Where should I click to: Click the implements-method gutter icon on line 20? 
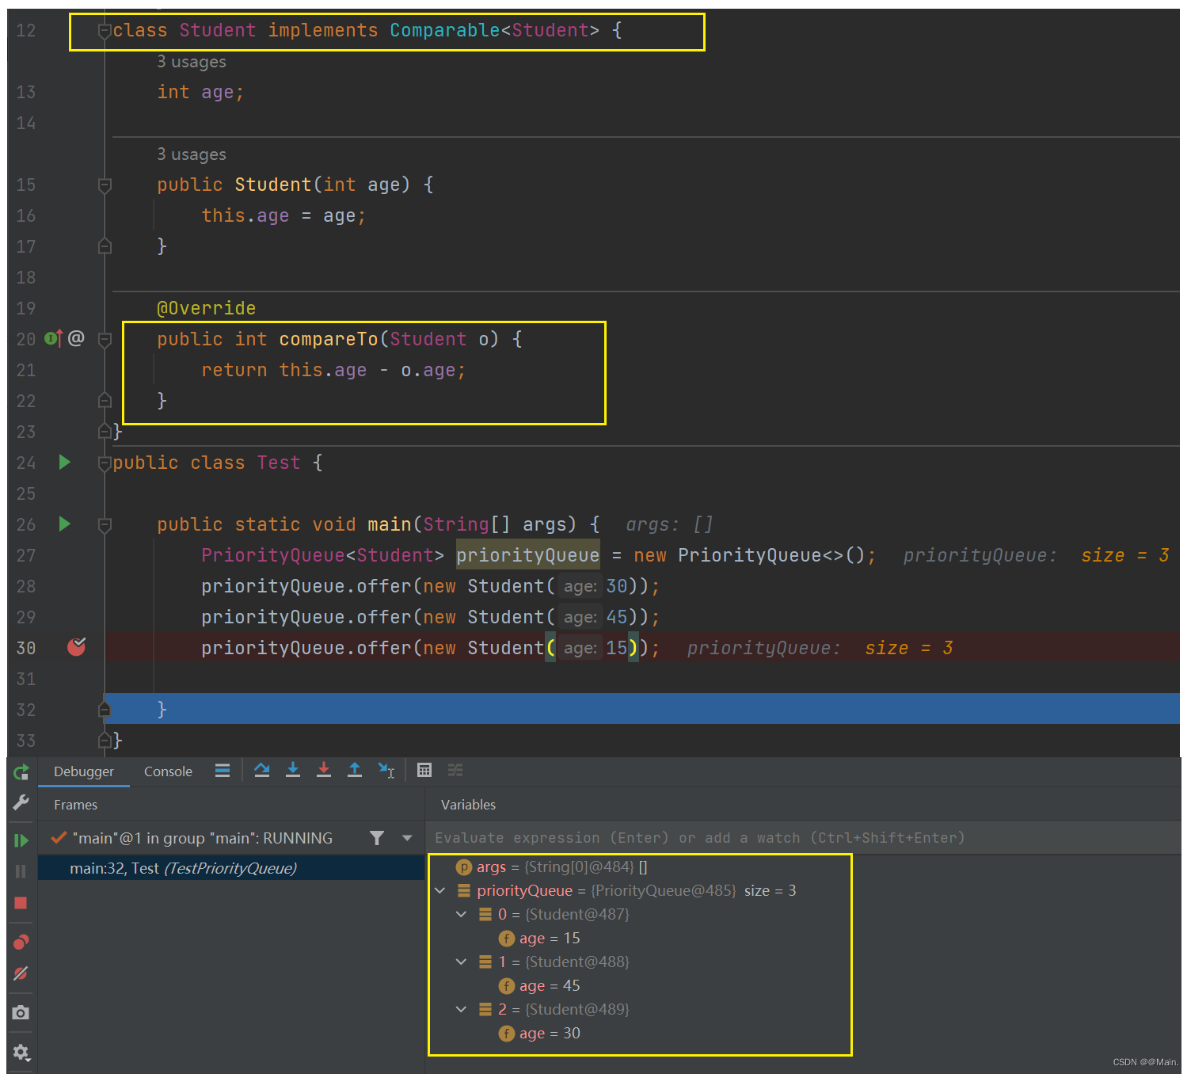(x=54, y=339)
